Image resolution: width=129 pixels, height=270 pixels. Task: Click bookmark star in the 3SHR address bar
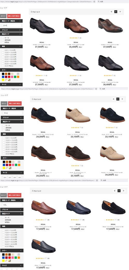pos(94,1)
